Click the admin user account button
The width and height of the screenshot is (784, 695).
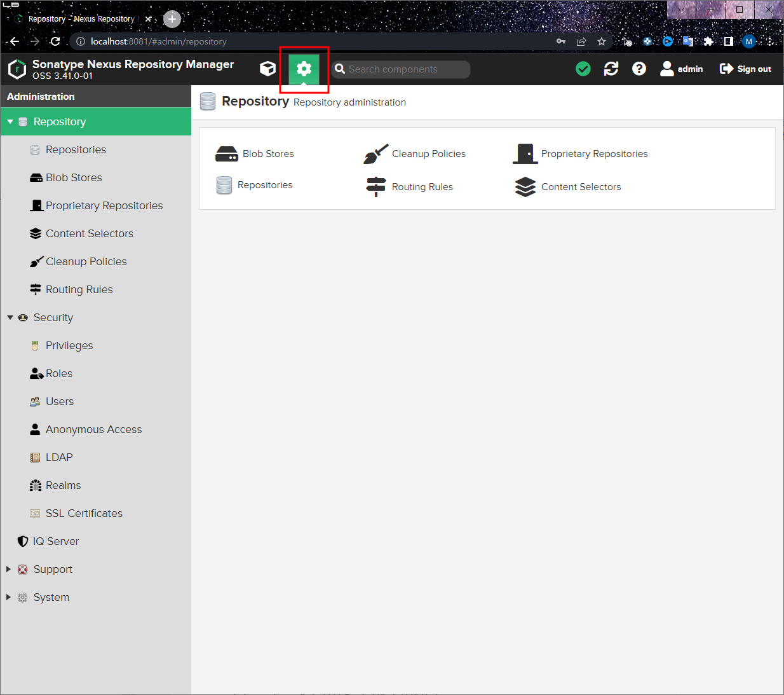(682, 69)
